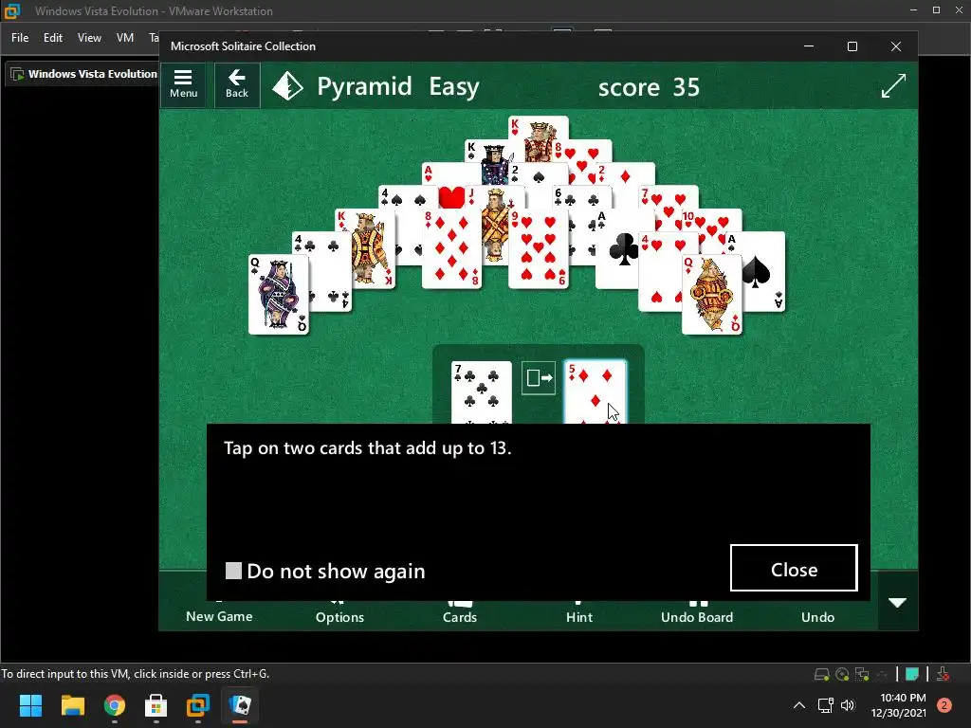971x728 pixels.
Task: Open the VMware File menu
Action: [x=20, y=38]
